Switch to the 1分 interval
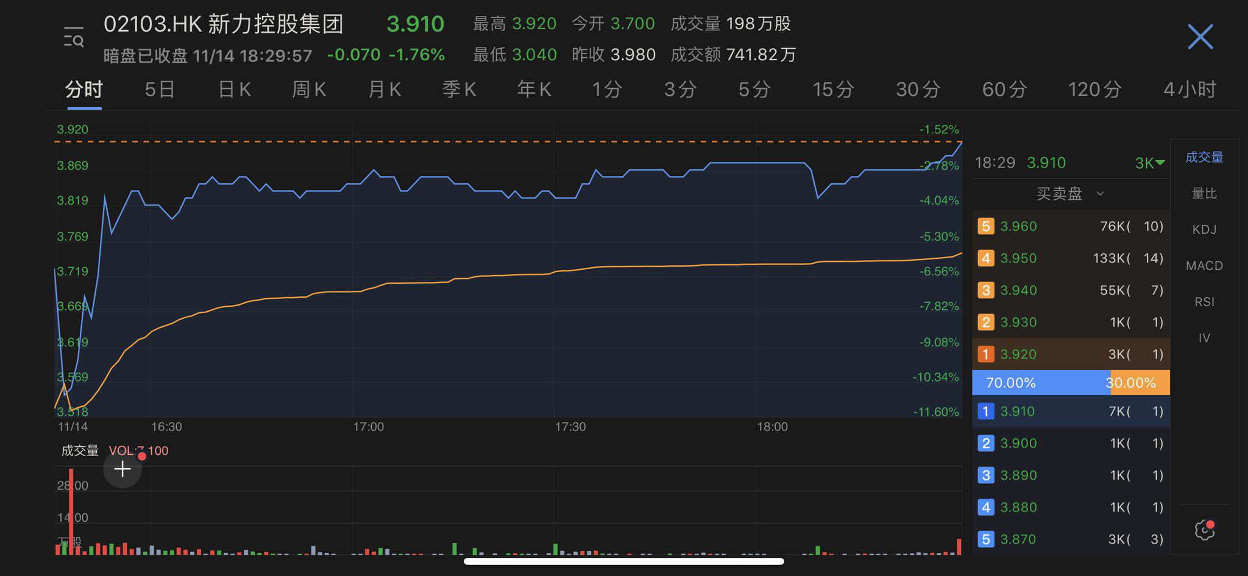The image size is (1248, 576). coord(607,90)
